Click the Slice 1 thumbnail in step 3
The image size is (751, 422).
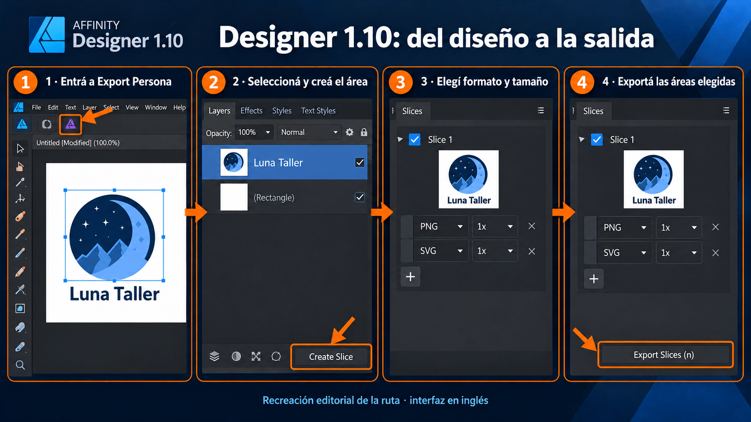pos(468,179)
